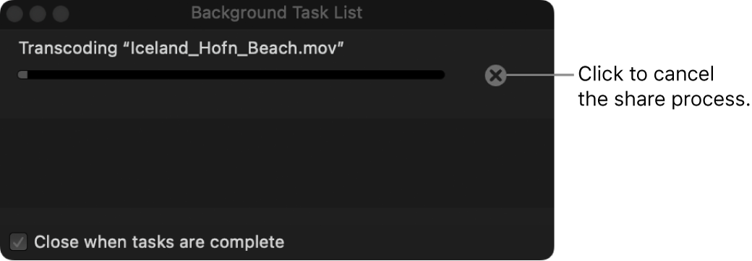Zoom the Background Task List window

click(61, 14)
